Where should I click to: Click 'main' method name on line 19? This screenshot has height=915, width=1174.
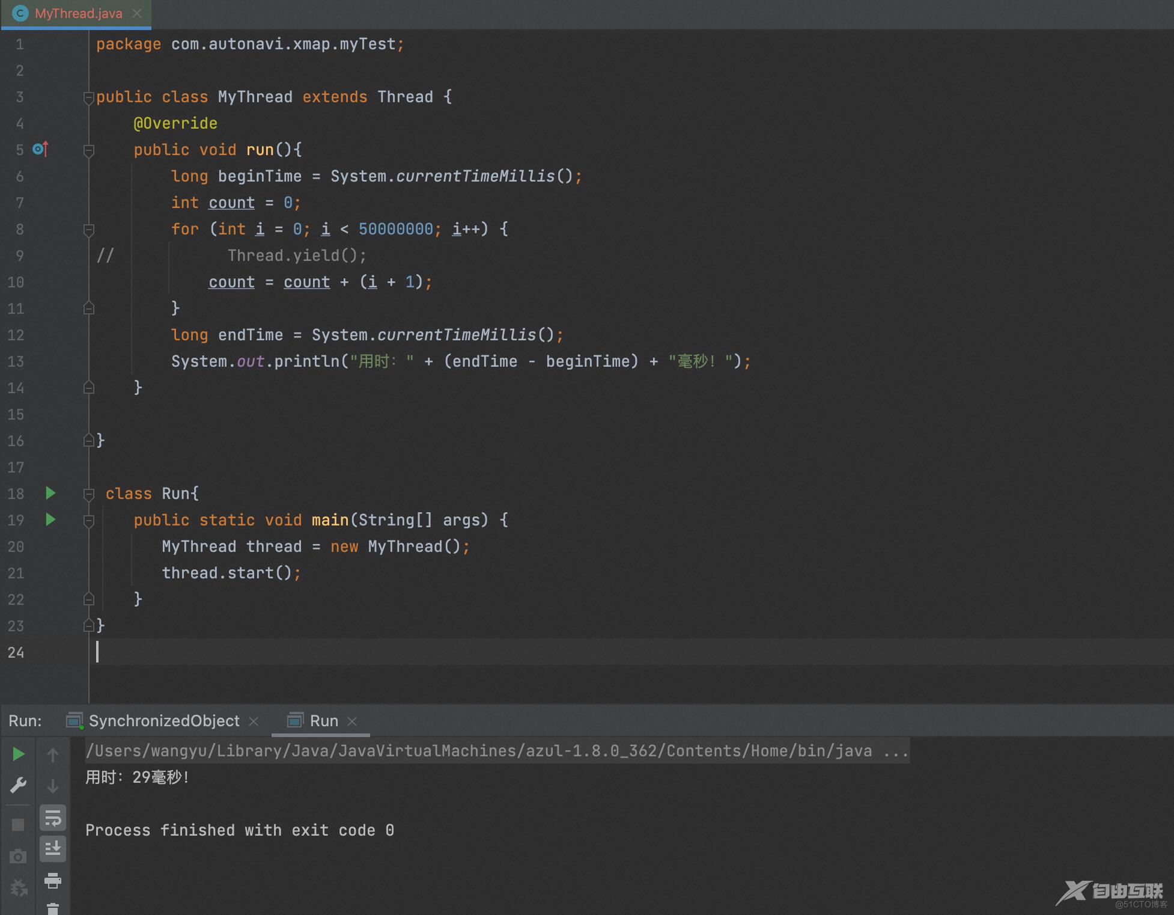(330, 520)
